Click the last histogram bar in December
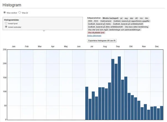 tap(161, 113)
